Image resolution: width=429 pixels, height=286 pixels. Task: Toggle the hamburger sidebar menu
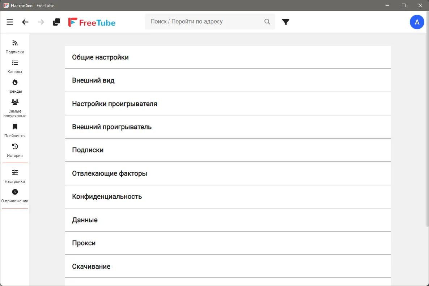click(x=10, y=22)
